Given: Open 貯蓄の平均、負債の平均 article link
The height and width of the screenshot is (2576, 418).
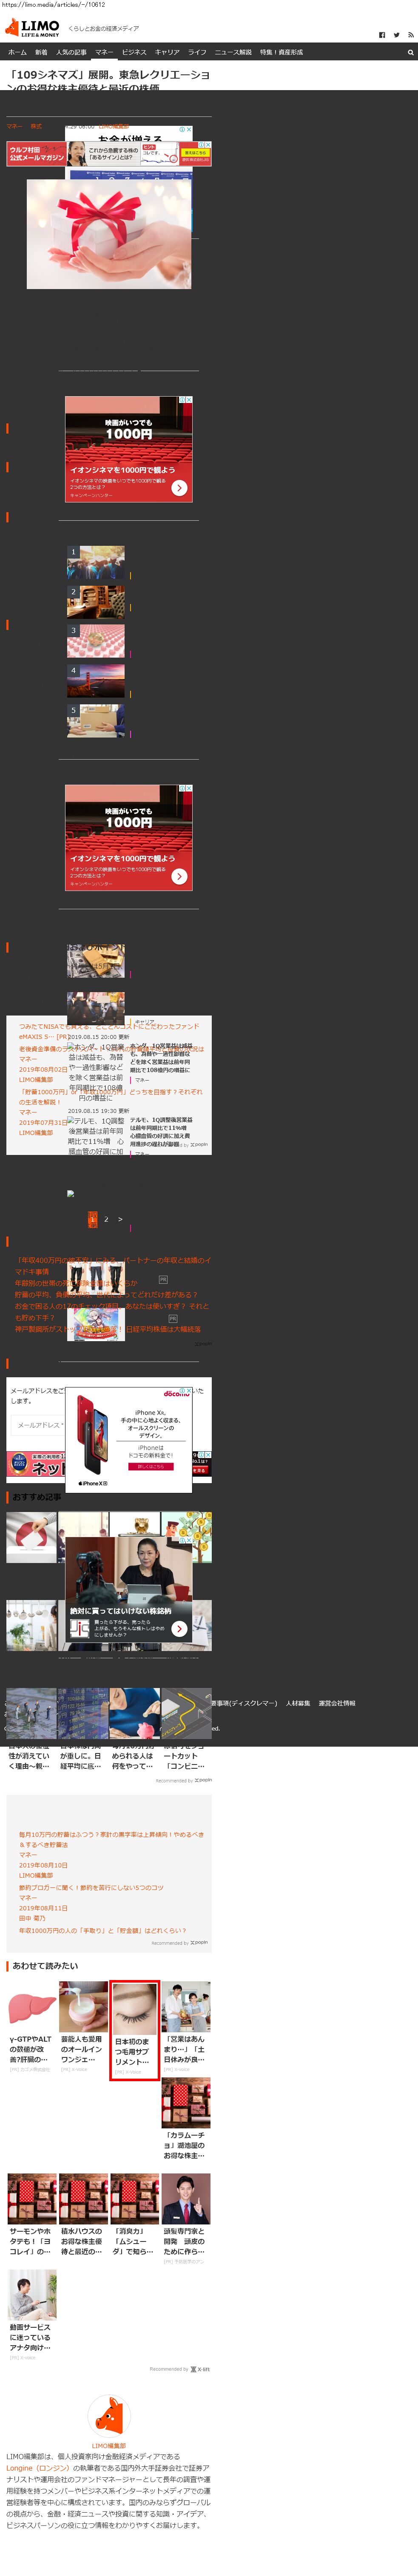Looking at the screenshot, I should [106, 1294].
